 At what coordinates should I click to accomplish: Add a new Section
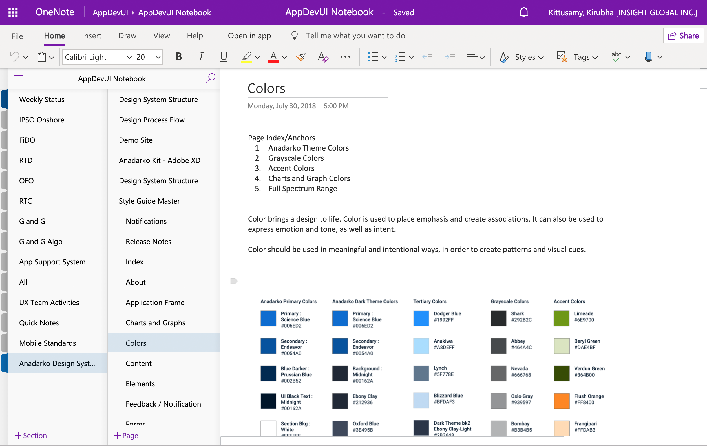tap(31, 436)
